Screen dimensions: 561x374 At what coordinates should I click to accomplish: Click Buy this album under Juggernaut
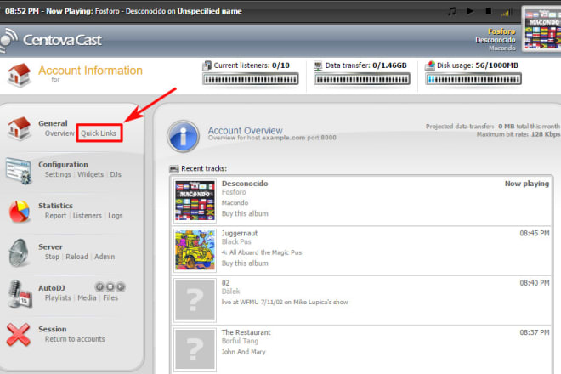(x=245, y=263)
